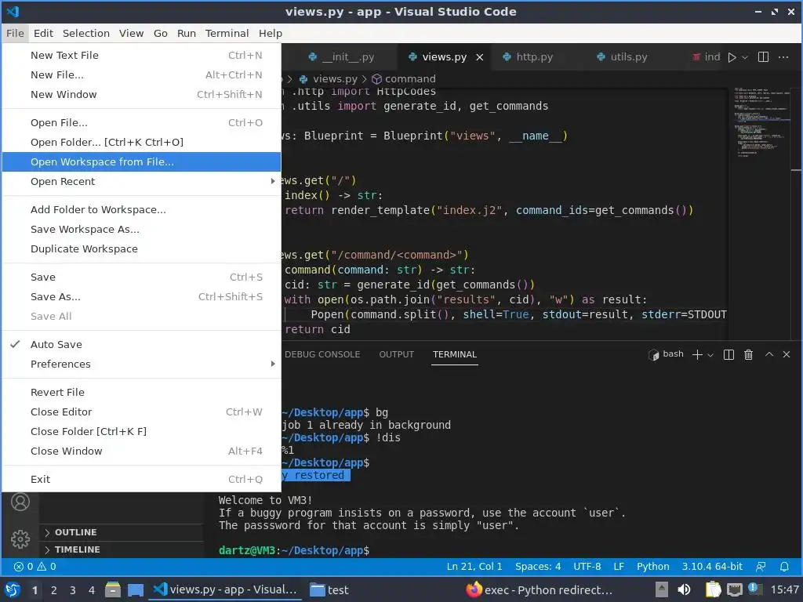Image resolution: width=803 pixels, height=602 pixels.
Task: Click the volume speaker tray icon
Action: coord(684,589)
